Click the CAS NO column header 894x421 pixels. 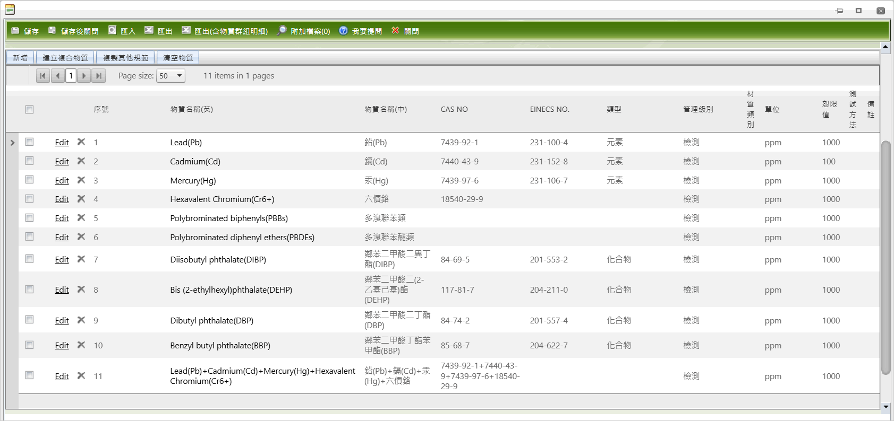click(x=454, y=109)
